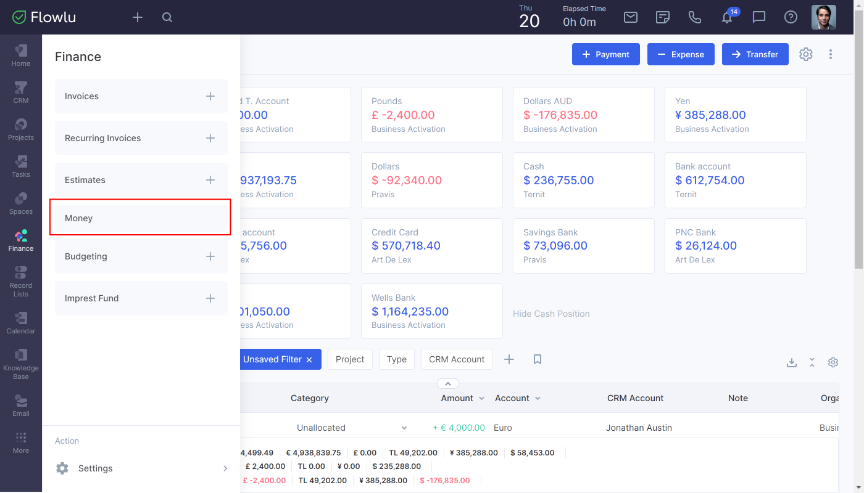Open the Calendar sidebar icon
864x493 pixels.
pos(21,323)
